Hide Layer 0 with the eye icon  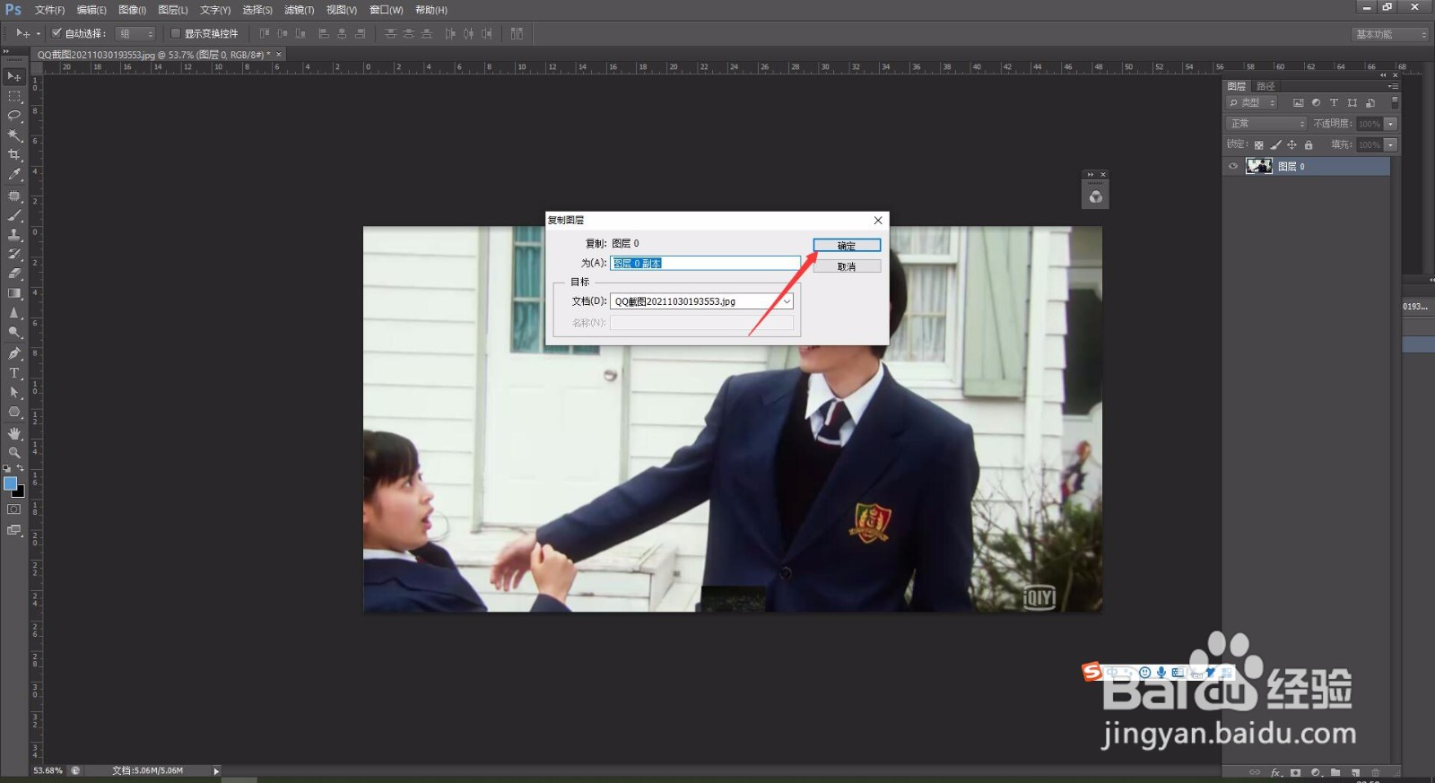point(1233,166)
